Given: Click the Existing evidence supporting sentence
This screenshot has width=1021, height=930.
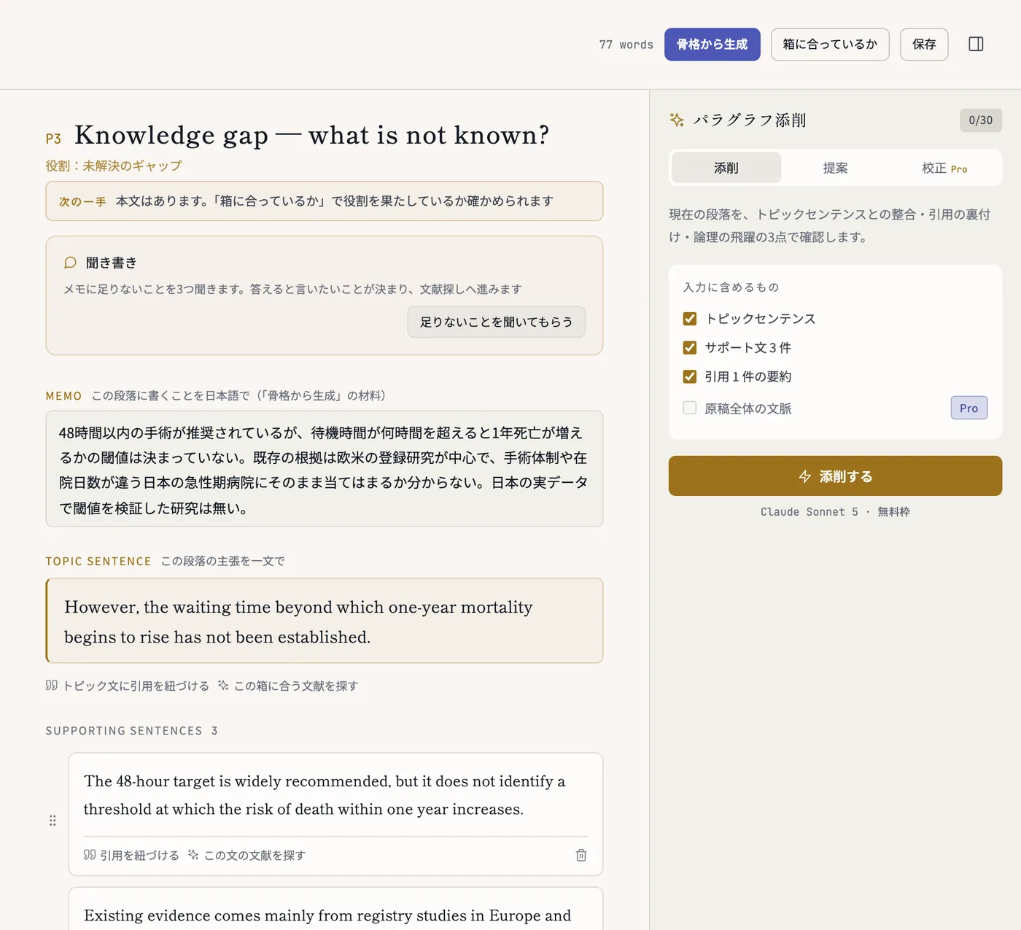Looking at the screenshot, I should pos(327,915).
